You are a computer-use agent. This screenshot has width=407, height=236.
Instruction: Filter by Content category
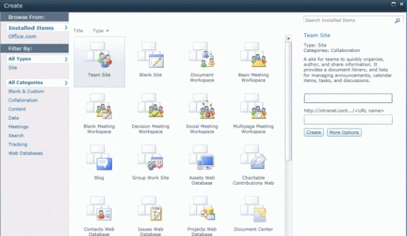point(17,109)
